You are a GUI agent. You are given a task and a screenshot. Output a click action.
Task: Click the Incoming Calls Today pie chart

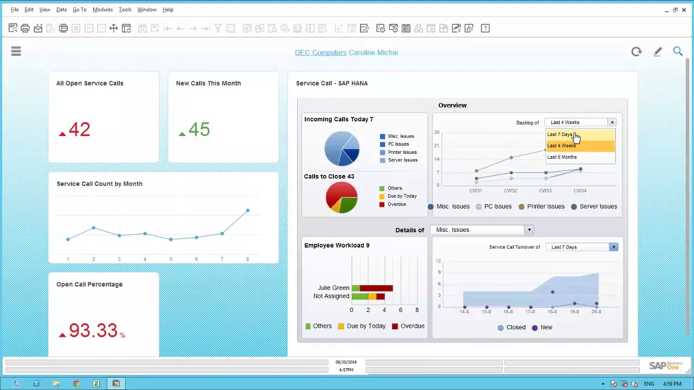tap(342, 148)
